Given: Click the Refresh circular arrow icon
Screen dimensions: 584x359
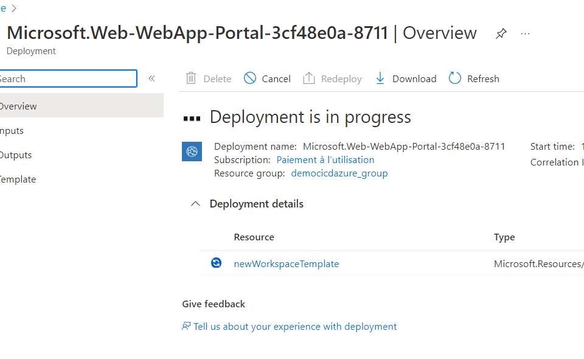Looking at the screenshot, I should [455, 78].
